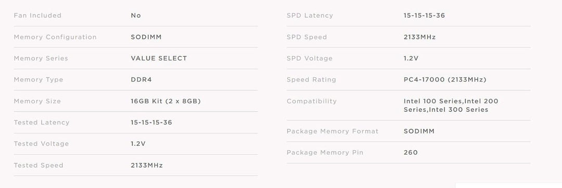The height and width of the screenshot is (188, 562).
Task: Click the Fan Included label
Action: (37, 16)
